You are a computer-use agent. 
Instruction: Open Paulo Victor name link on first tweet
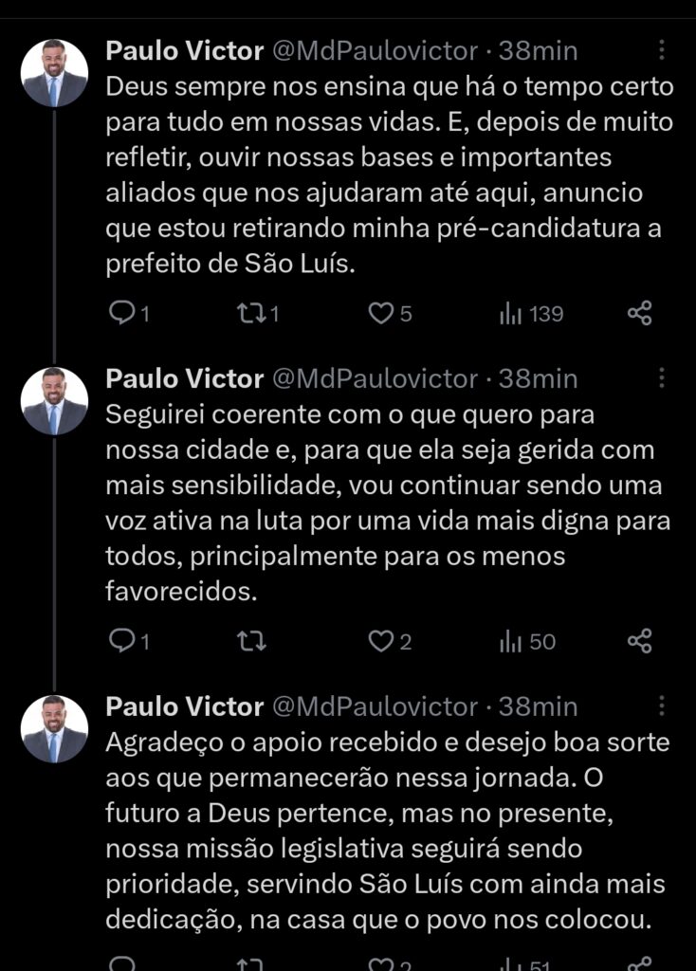coord(184,50)
